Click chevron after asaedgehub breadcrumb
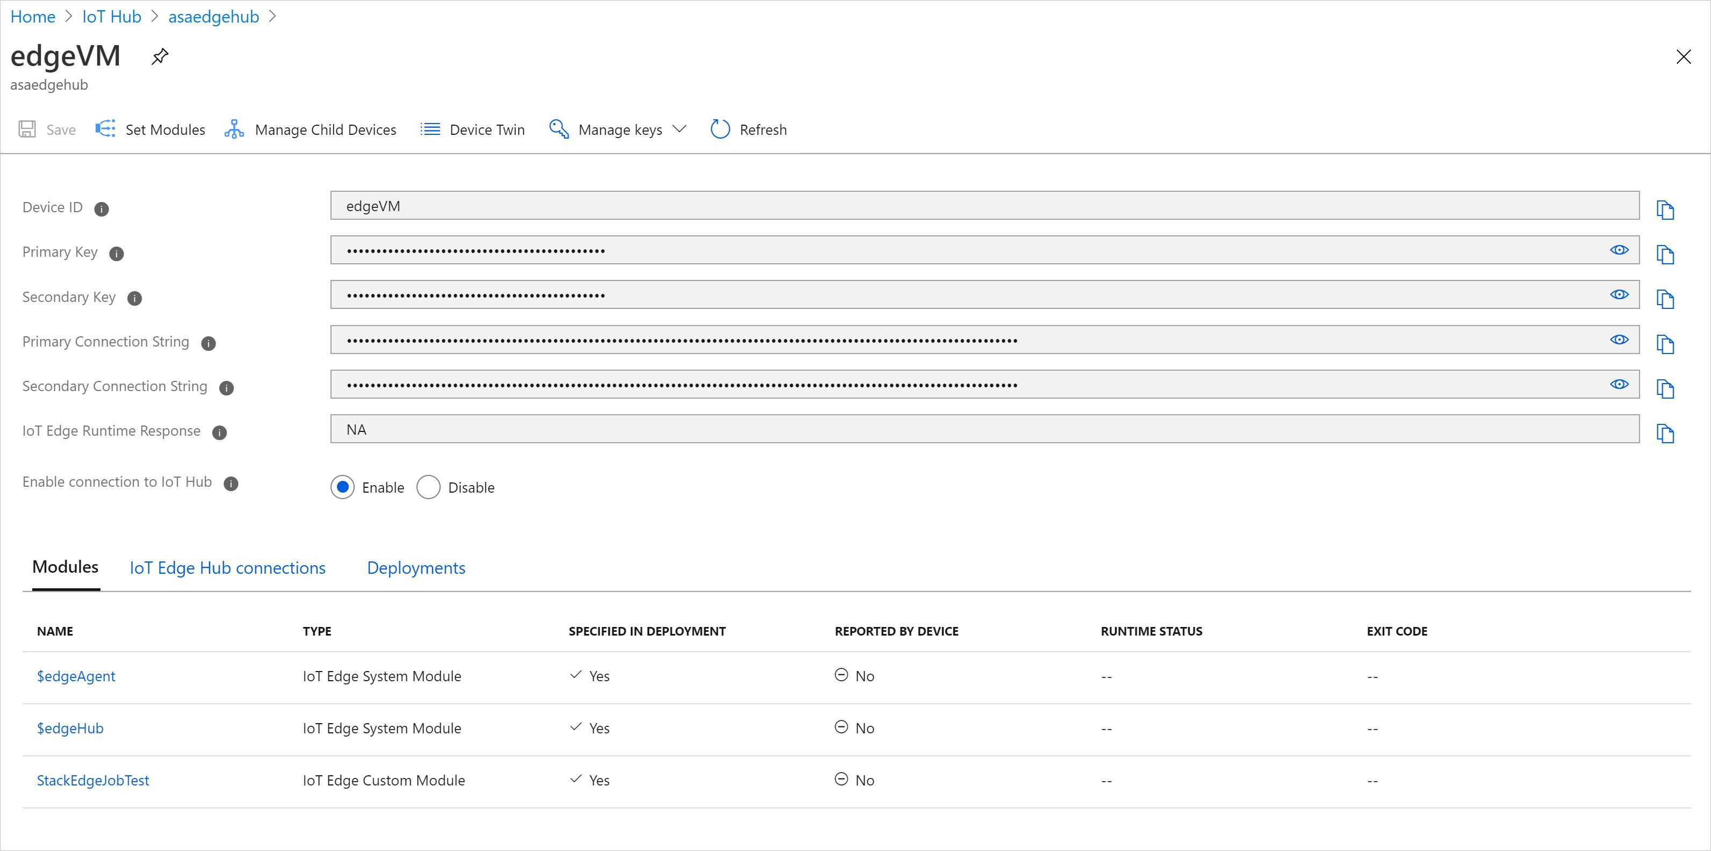This screenshot has width=1711, height=851. pos(272,17)
